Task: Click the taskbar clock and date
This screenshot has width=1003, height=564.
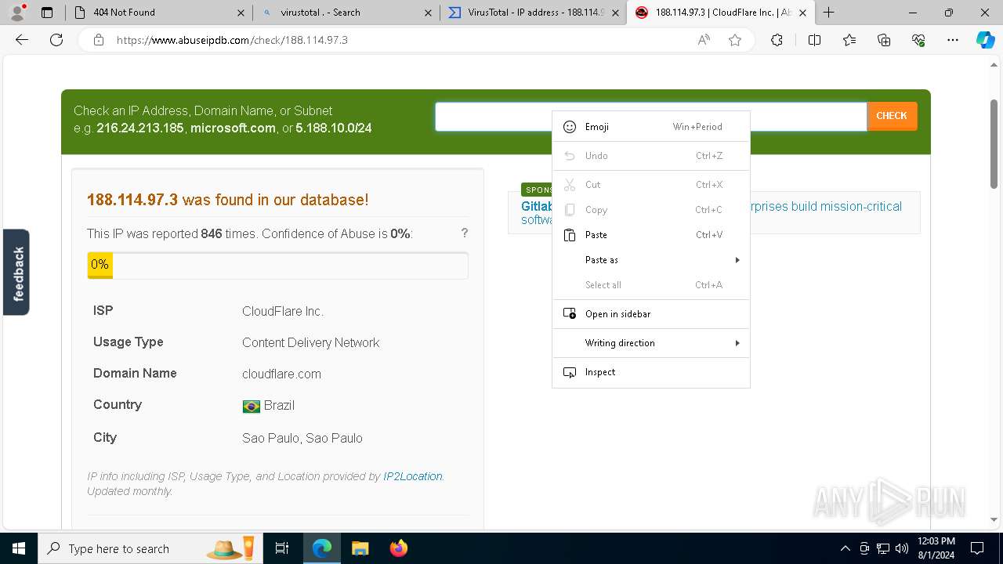Action: (x=936, y=548)
